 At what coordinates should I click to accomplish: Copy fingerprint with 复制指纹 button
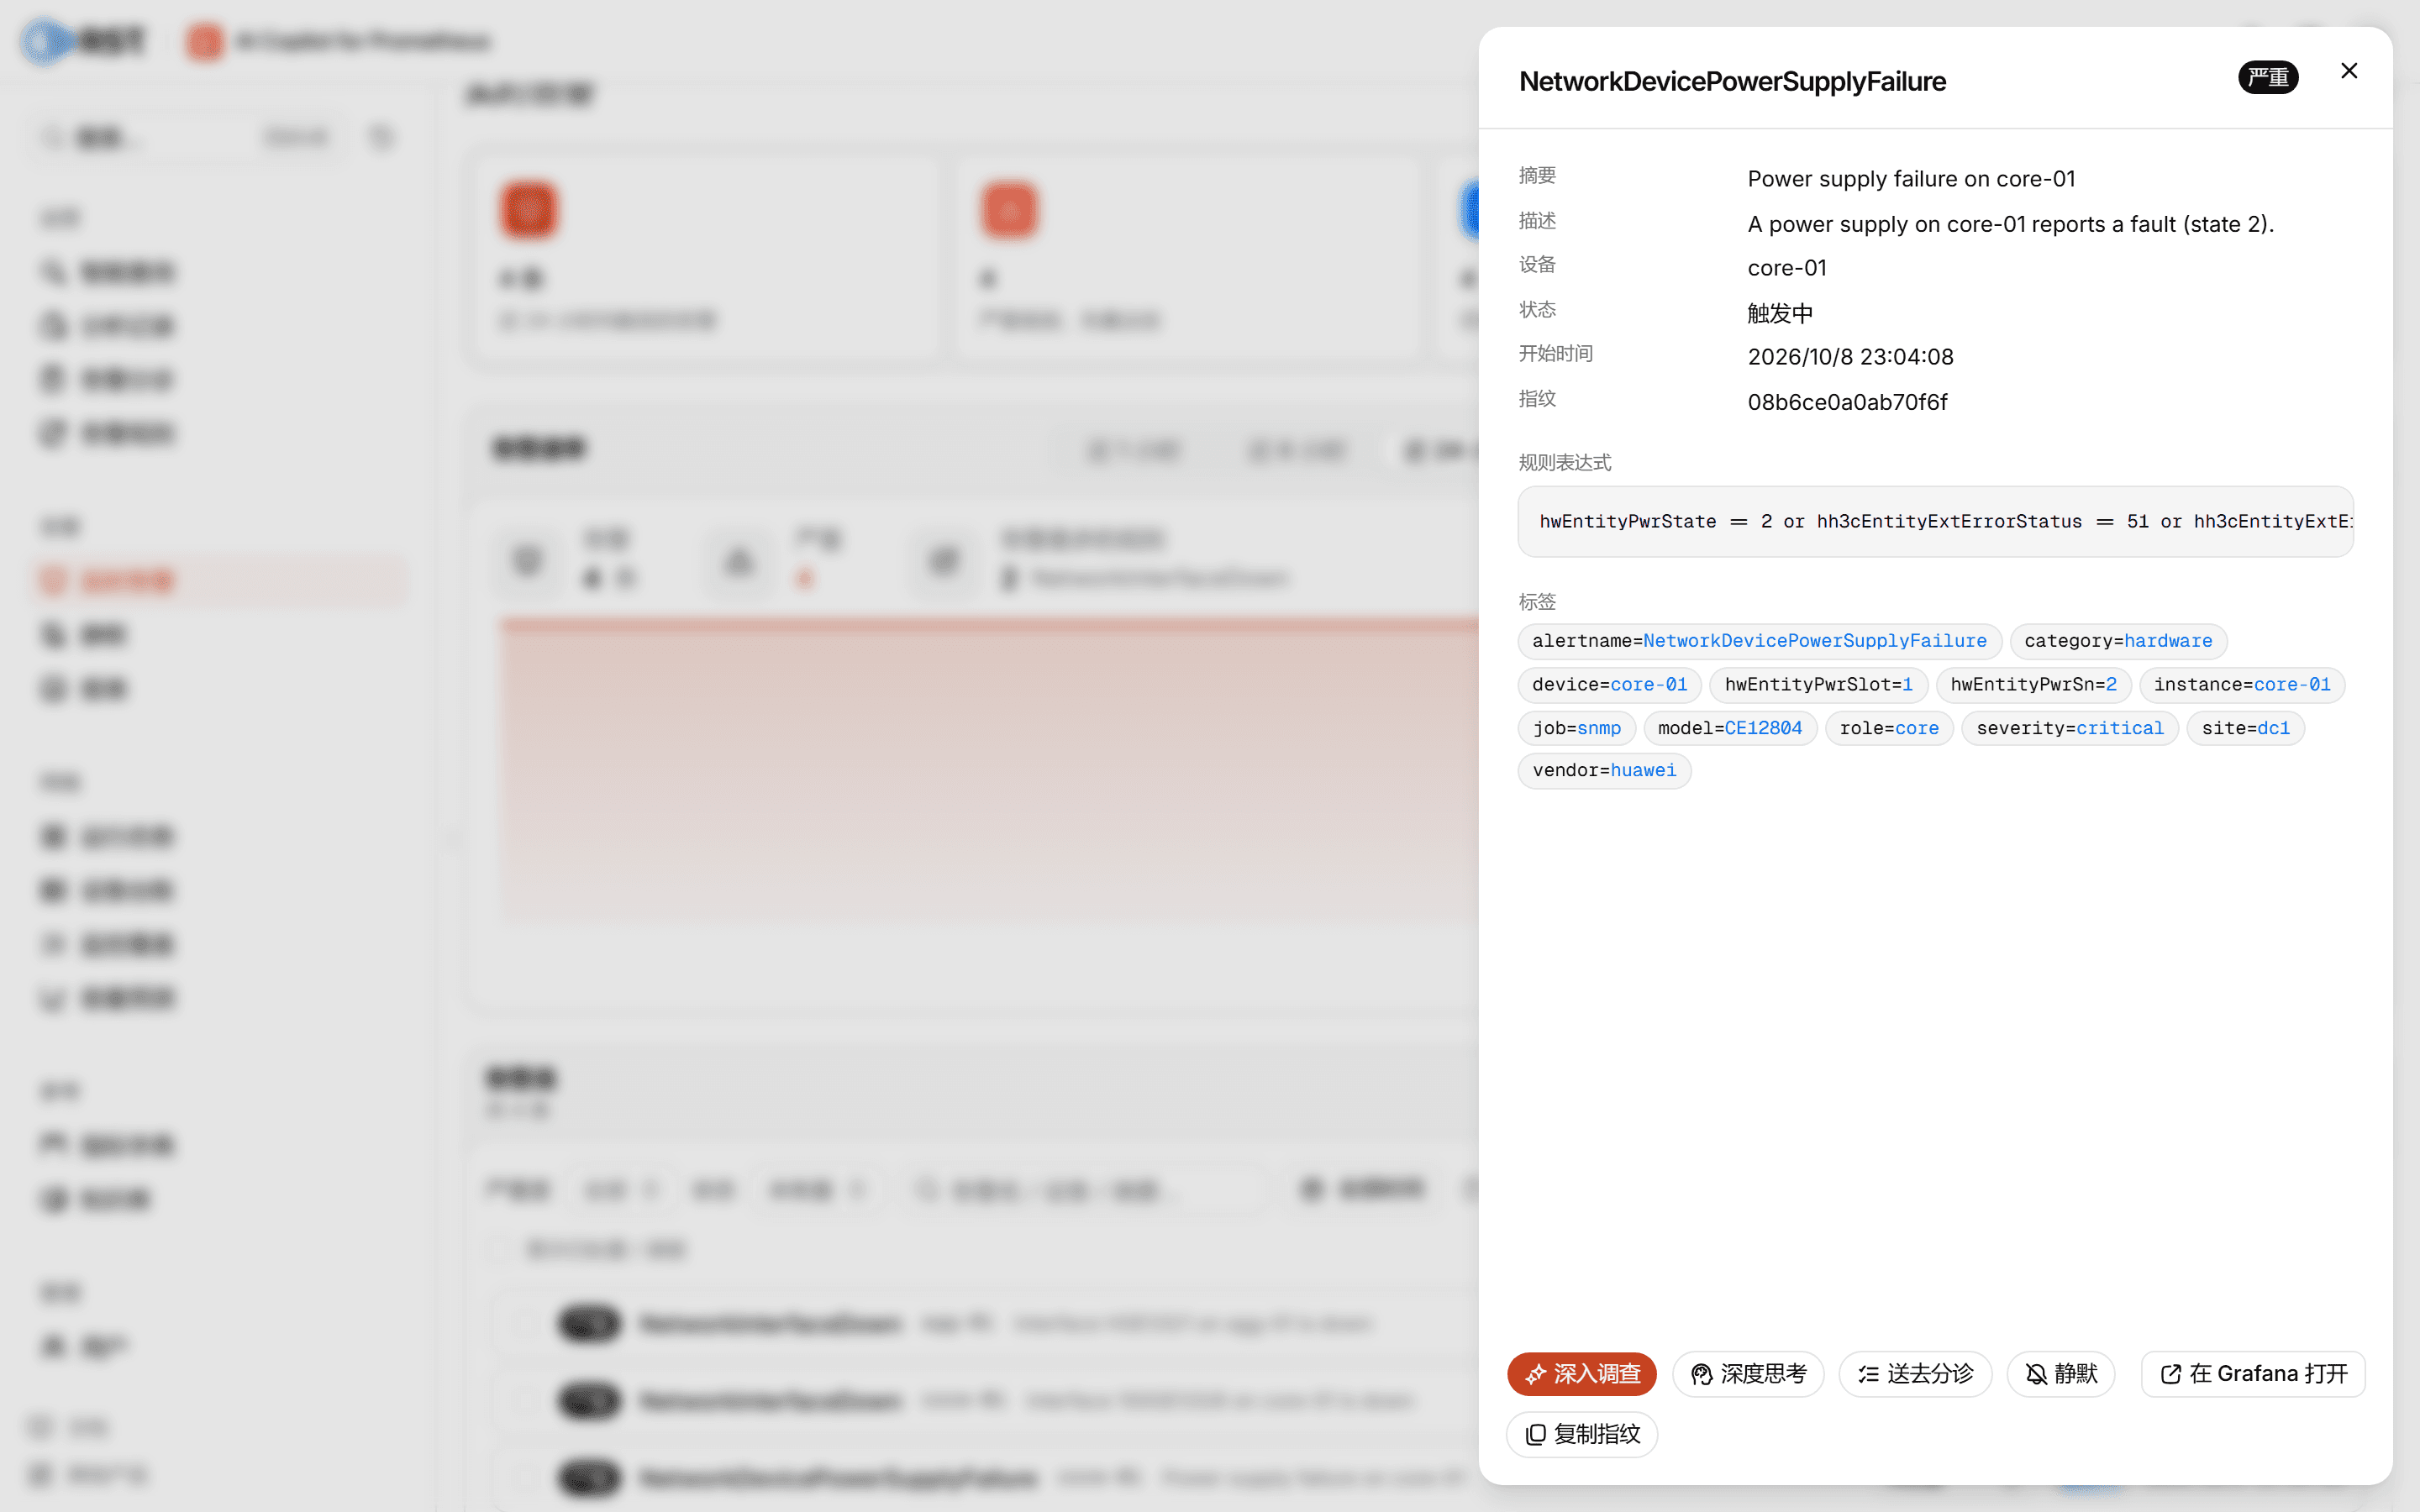coord(1582,1434)
